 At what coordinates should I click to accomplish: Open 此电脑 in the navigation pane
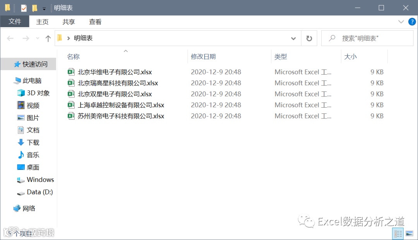pyautogui.click(x=32, y=81)
